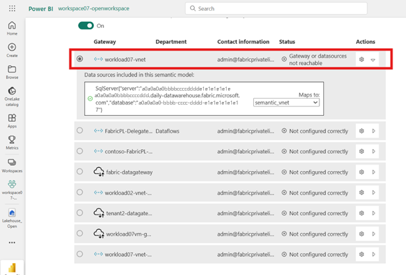Open settings gear for workload07-vnet gateway
406x275 pixels.
click(x=362, y=59)
